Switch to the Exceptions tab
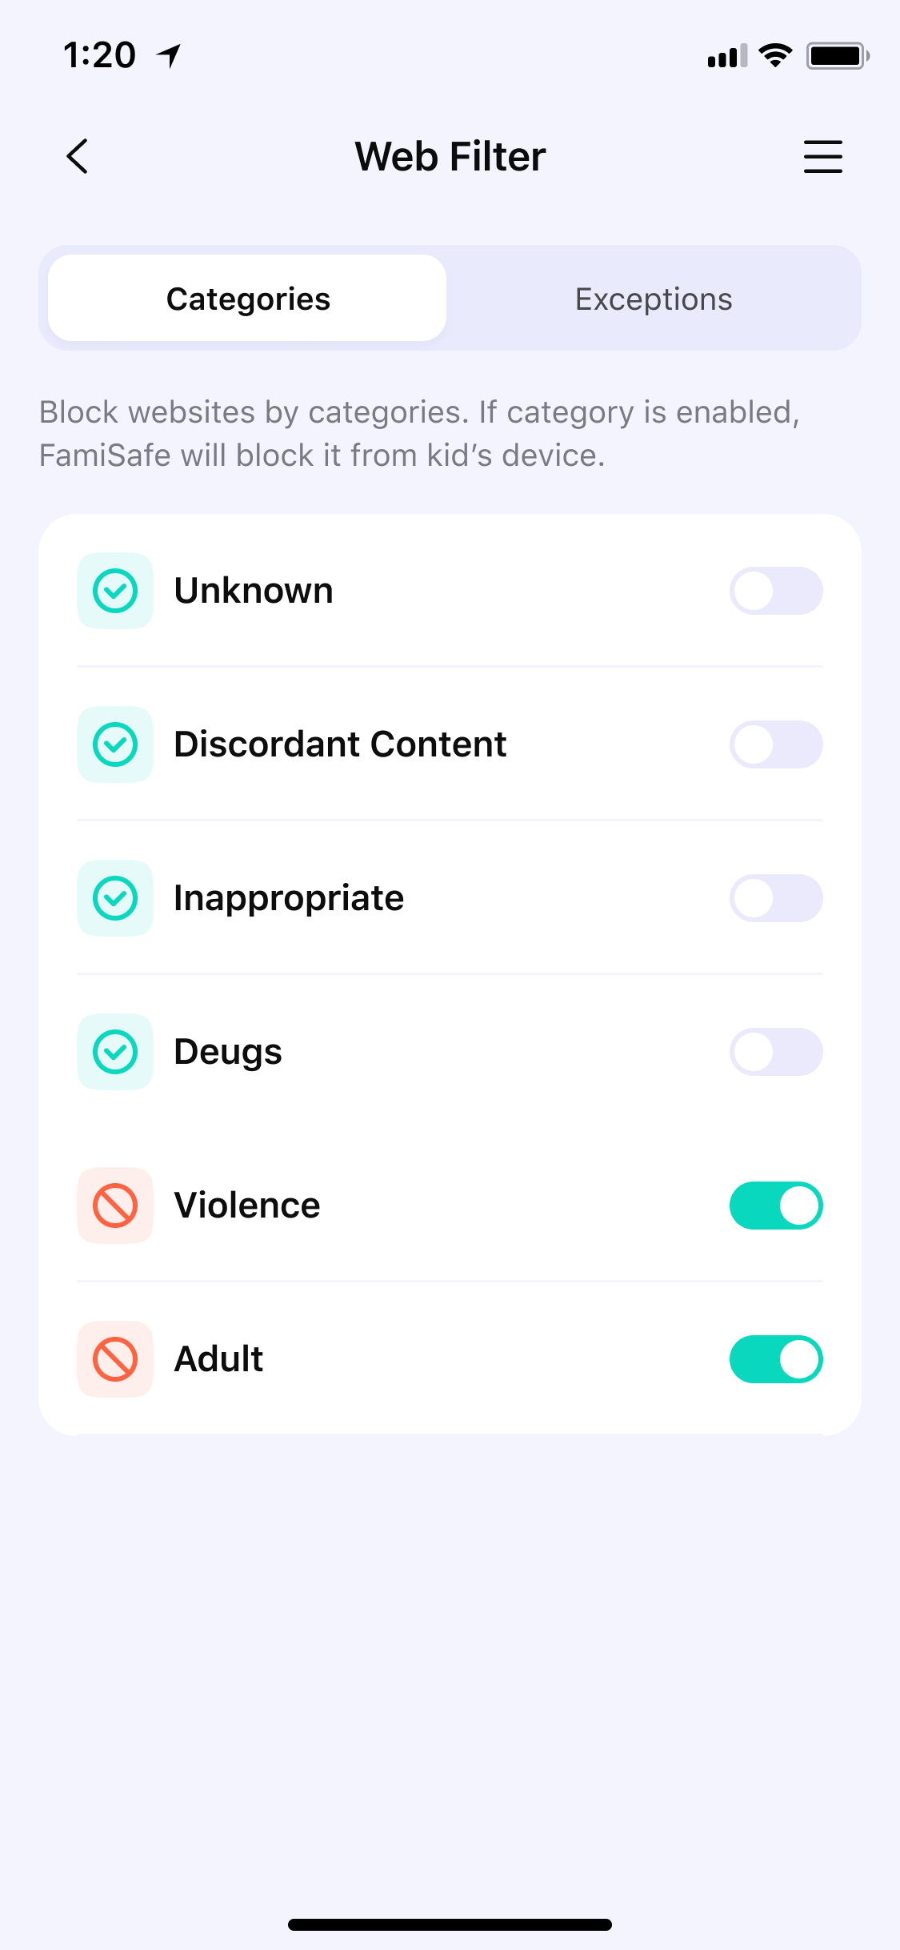900x1950 pixels. [x=654, y=299]
